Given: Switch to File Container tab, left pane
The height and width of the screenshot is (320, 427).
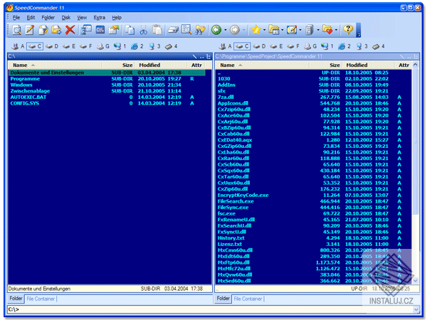Looking at the screenshot, I should [x=41, y=299].
